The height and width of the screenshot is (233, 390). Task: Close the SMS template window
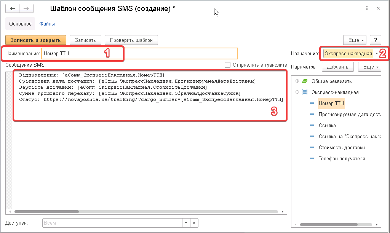378,8
